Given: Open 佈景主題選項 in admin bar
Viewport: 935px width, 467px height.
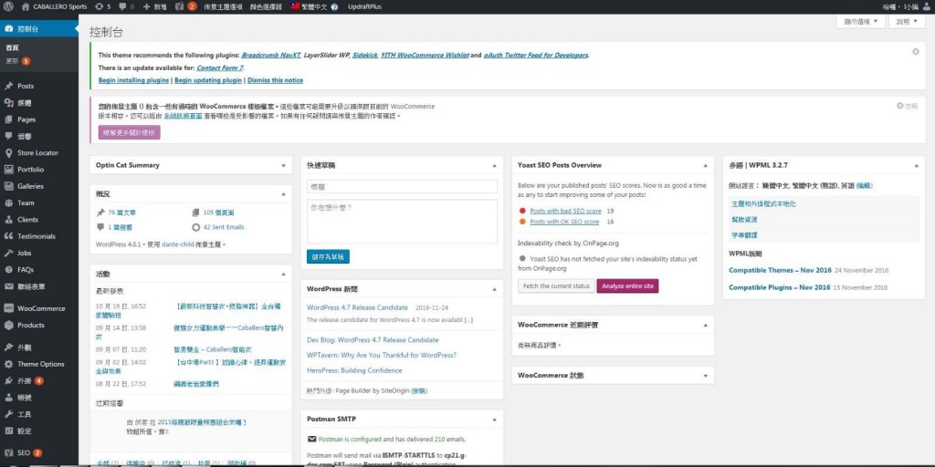Looking at the screenshot, I should pos(223,6).
